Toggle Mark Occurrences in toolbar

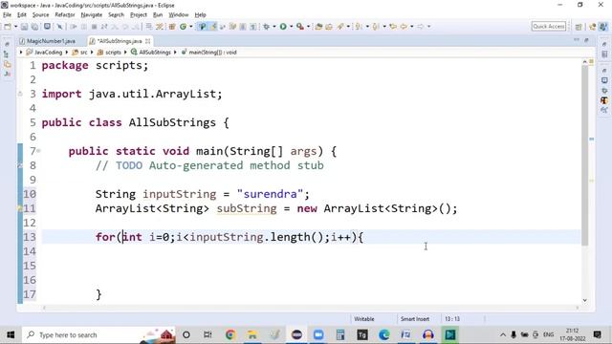203,27
